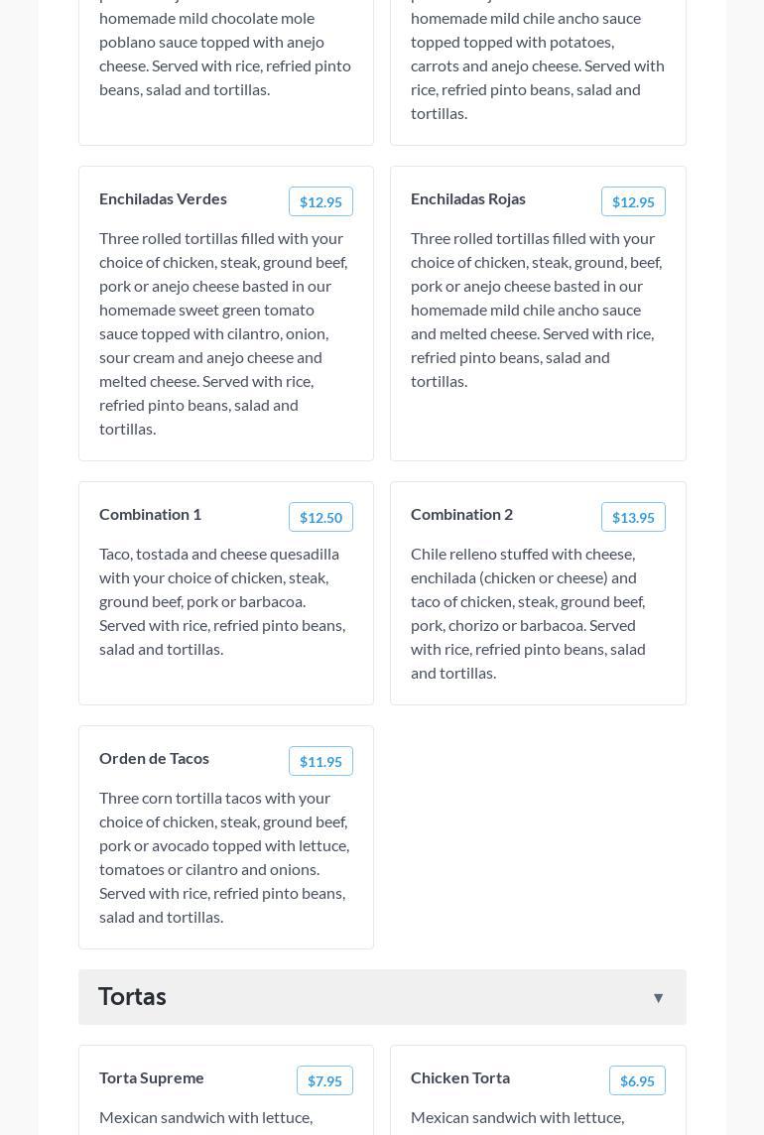Image resolution: width=764 pixels, height=1135 pixels.
Task: Click the Enchiladas Rojas description text
Action: point(537,310)
